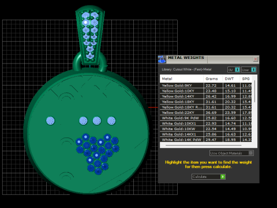
Task: Click the Library: Cutout White label
Action: (x=186, y=69)
